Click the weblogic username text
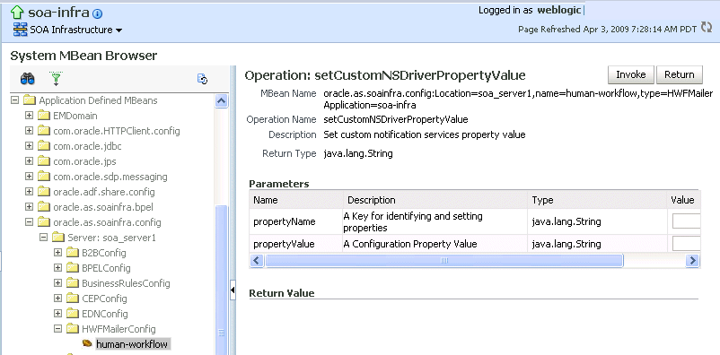Image resolution: width=720 pixels, height=355 pixels. pos(559,10)
